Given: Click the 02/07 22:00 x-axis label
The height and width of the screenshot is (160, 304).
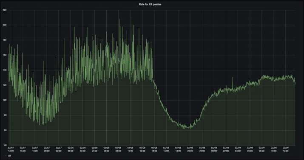Looking at the screenshot, I should point(59,149).
